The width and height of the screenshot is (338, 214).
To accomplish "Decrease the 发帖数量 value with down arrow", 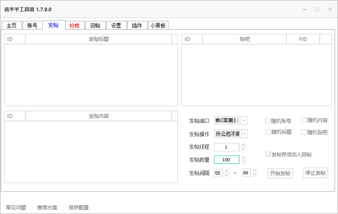I will 243,162.
